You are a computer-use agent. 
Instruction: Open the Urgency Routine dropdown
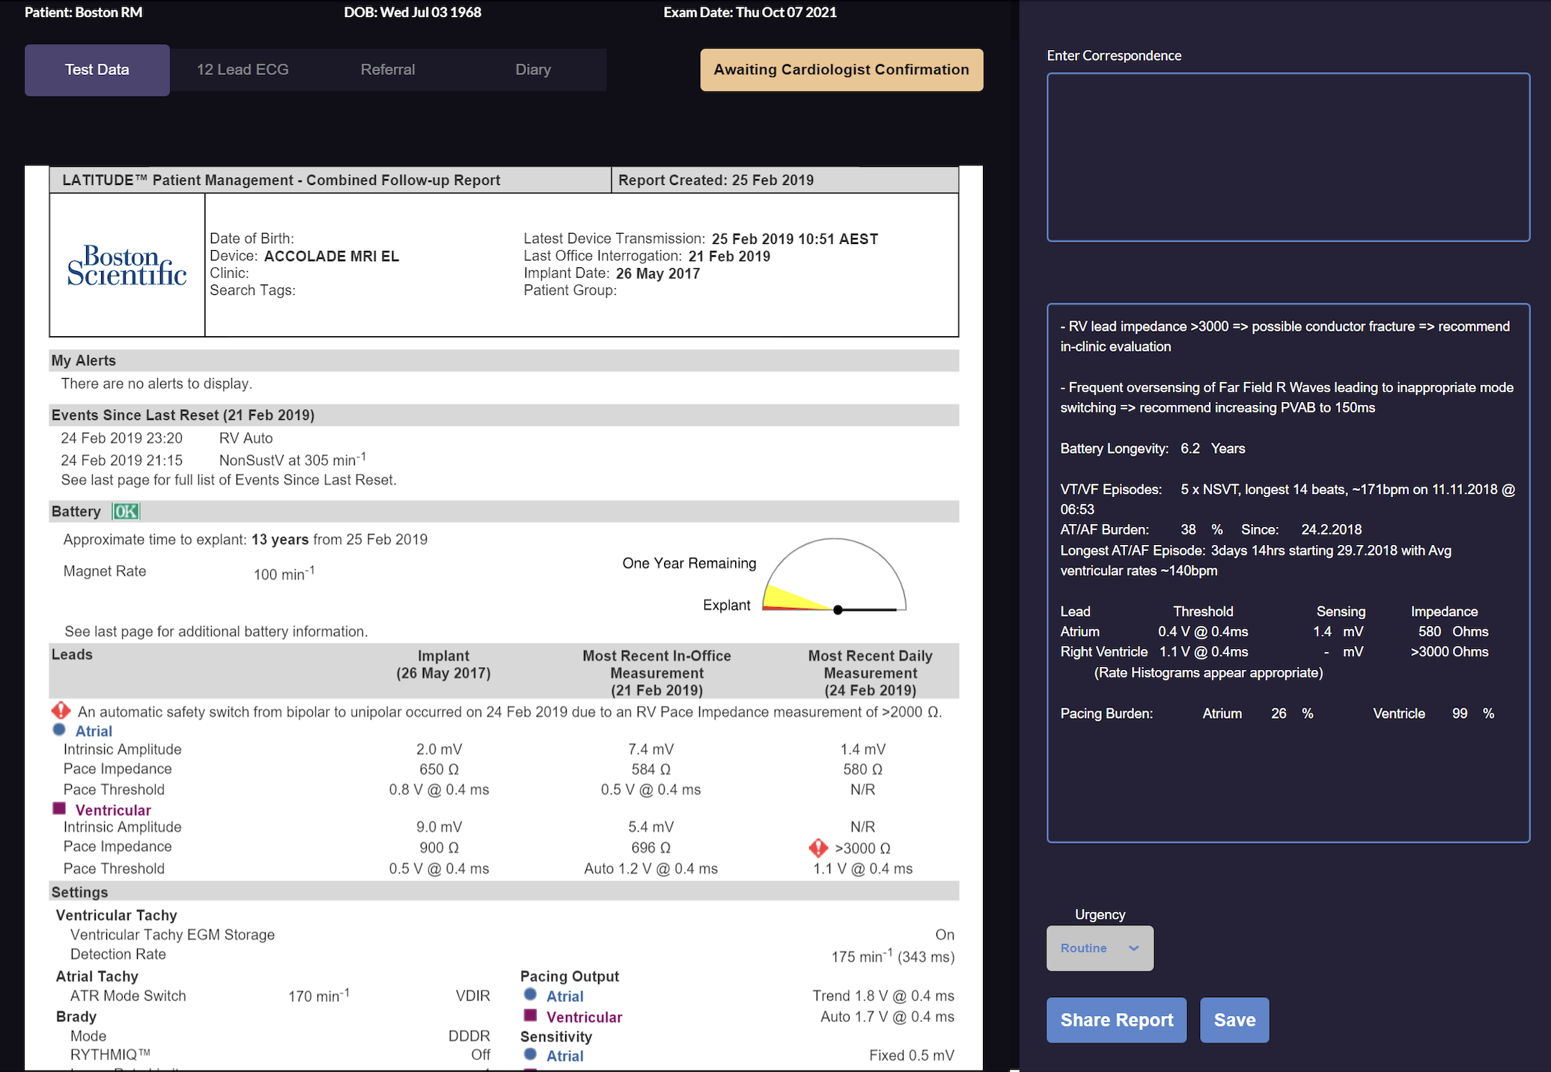coord(1100,948)
